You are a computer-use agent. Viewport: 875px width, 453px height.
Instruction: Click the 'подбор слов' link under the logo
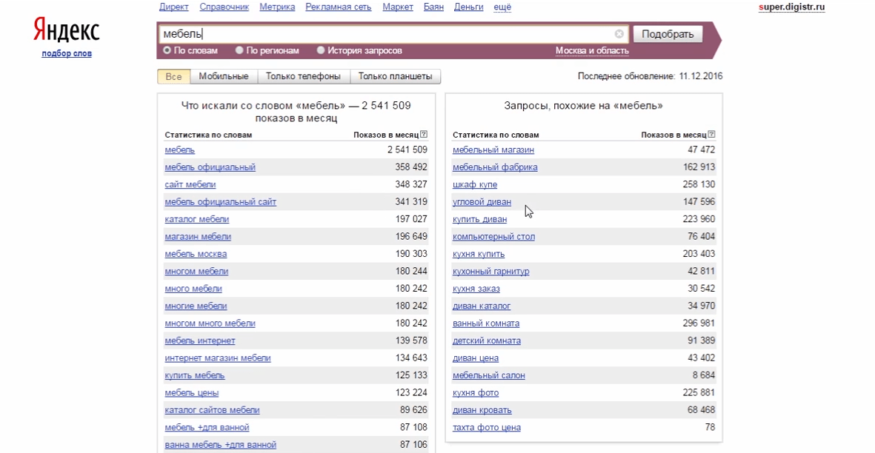tap(67, 53)
